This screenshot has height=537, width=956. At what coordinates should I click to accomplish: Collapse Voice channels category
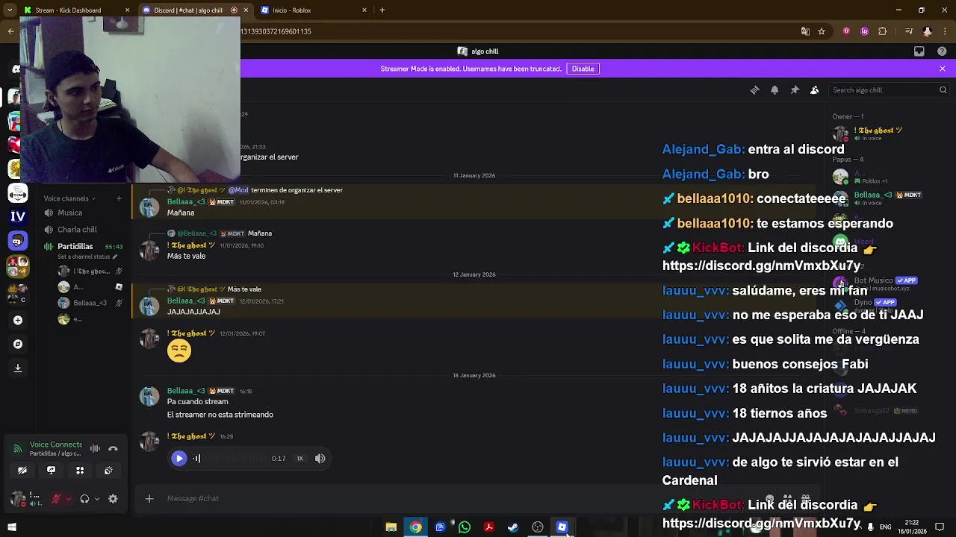(69, 198)
